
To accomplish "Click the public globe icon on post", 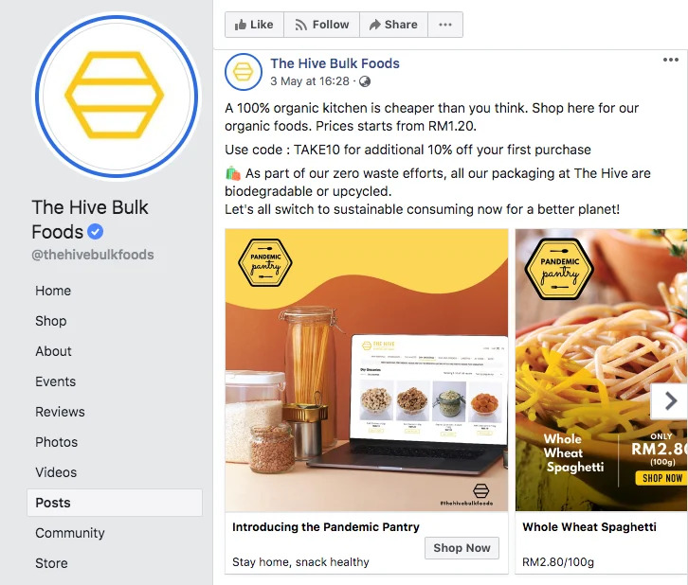I will pos(365,81).
